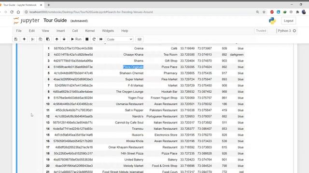Open the File menu
The width and height of the screenshot is (309, 173).
(19, 31)
